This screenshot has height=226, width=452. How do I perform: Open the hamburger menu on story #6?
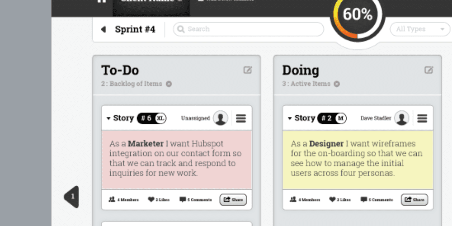tap(241, 118)
